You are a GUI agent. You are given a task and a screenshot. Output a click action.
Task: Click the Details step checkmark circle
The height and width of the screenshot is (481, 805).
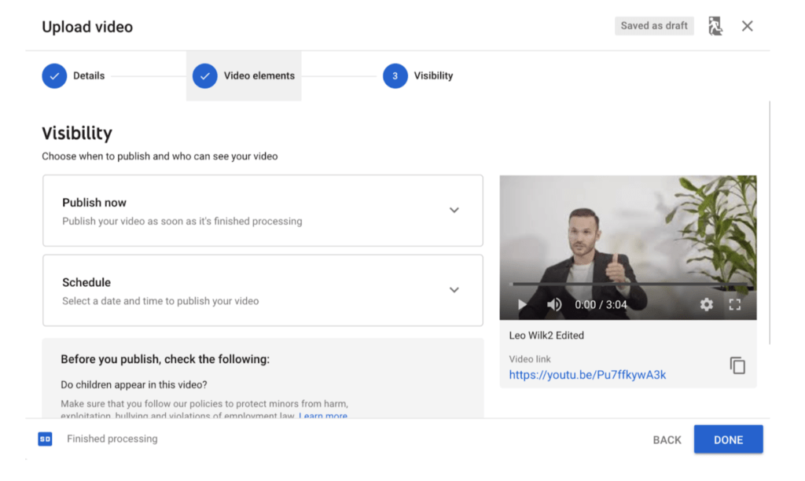pos(54,76)
